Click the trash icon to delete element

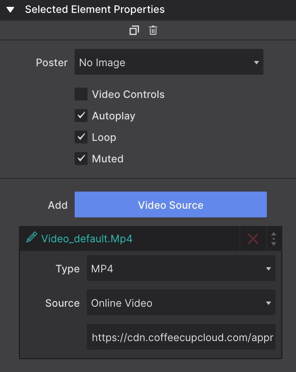(153, 30)
